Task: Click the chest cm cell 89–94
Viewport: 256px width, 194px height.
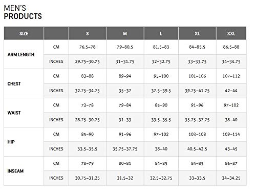Action: coord(125,76)
